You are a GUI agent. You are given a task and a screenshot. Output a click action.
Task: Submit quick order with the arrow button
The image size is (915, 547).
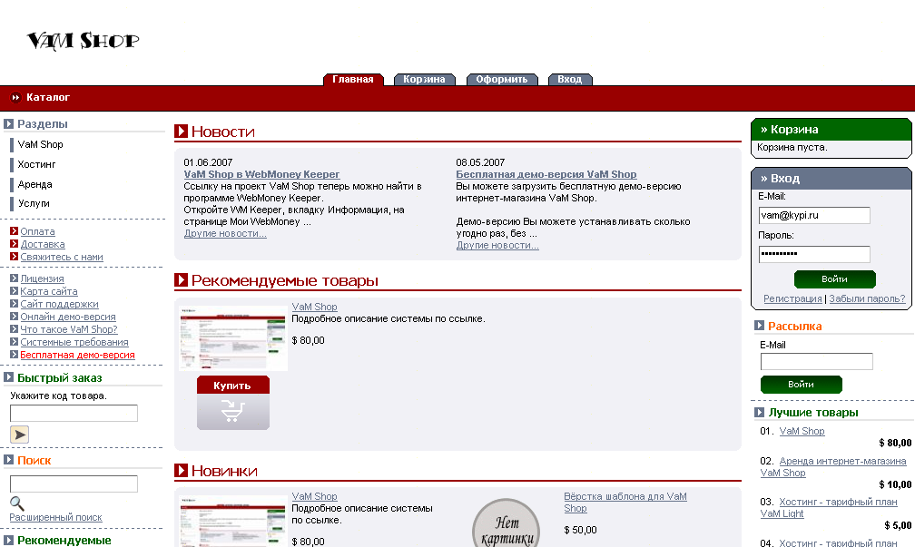(19, 435)
